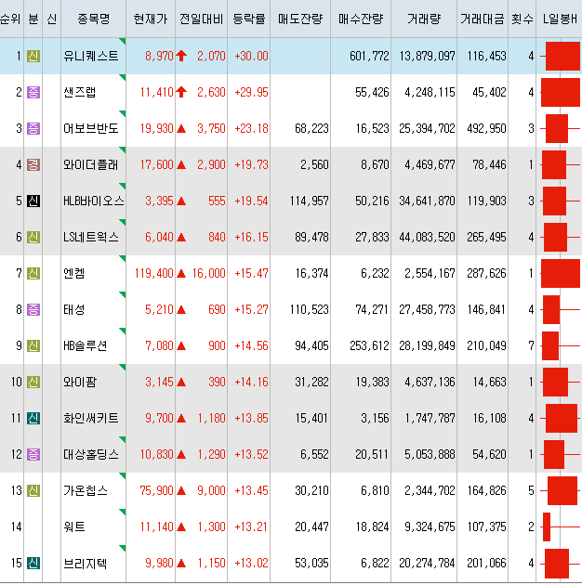Click the 신 badge icon for 엔켐
Screen dimensions: 582x585
pos(33,274)
